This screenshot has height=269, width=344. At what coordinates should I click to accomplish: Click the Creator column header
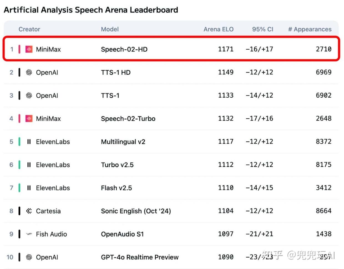[29, 29]
